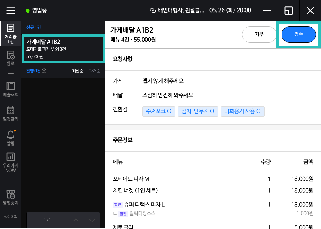Click the 수량 column header
This screenshot has height=229, width=321.
266,162
